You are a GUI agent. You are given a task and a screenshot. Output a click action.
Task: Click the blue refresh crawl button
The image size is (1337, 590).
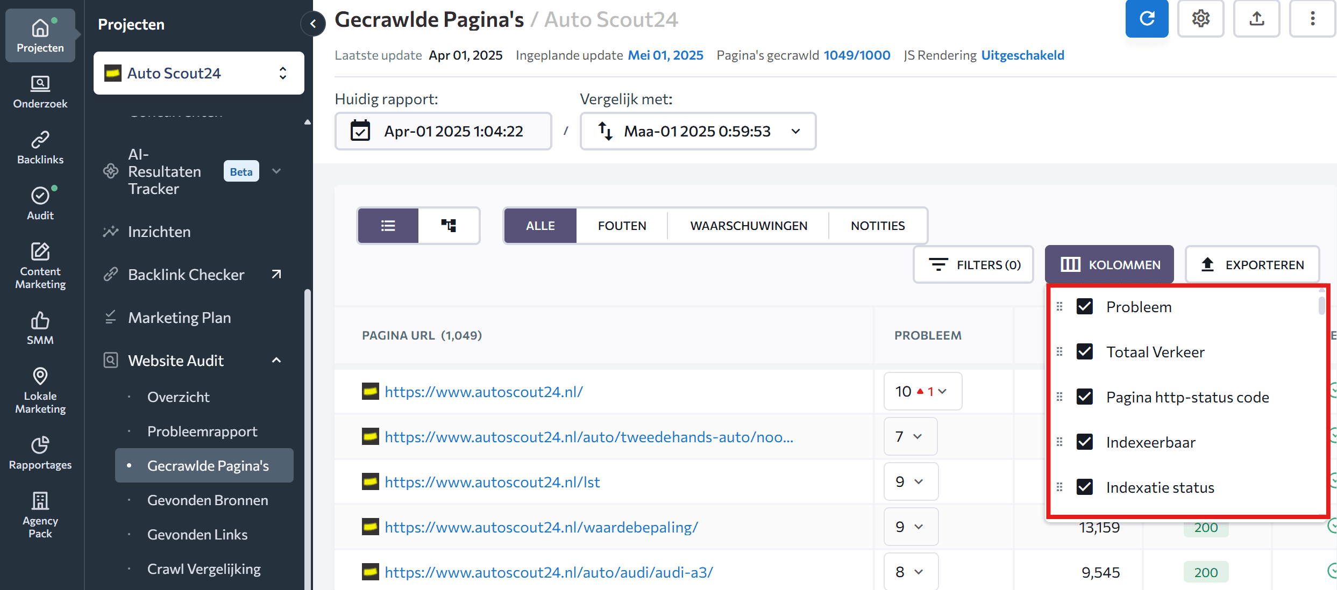(1147, 19)
